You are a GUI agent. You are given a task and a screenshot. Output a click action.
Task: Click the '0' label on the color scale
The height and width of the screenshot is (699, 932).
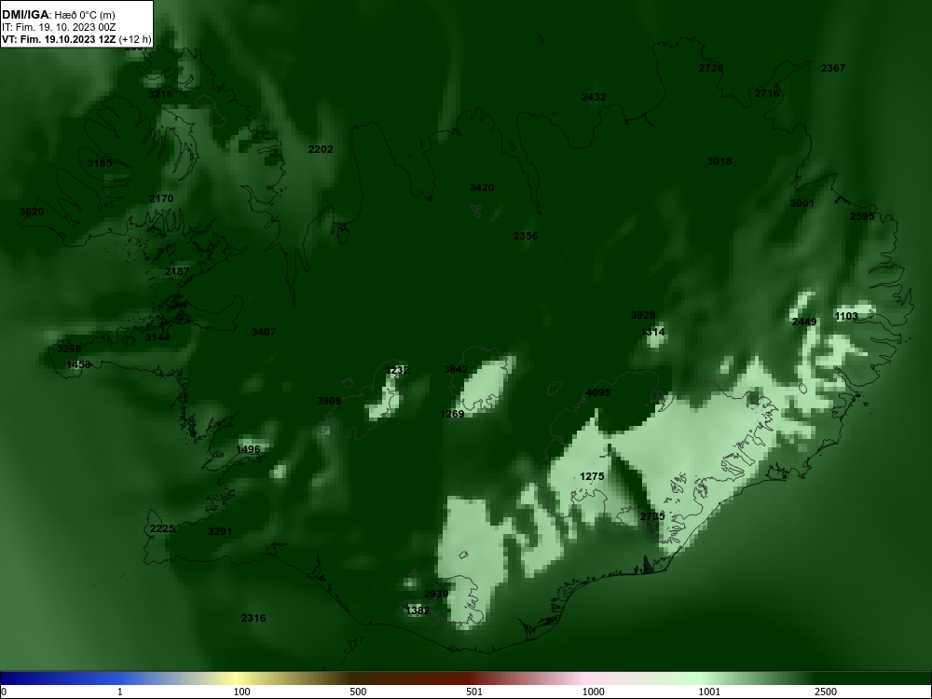(x=4, y=692)
